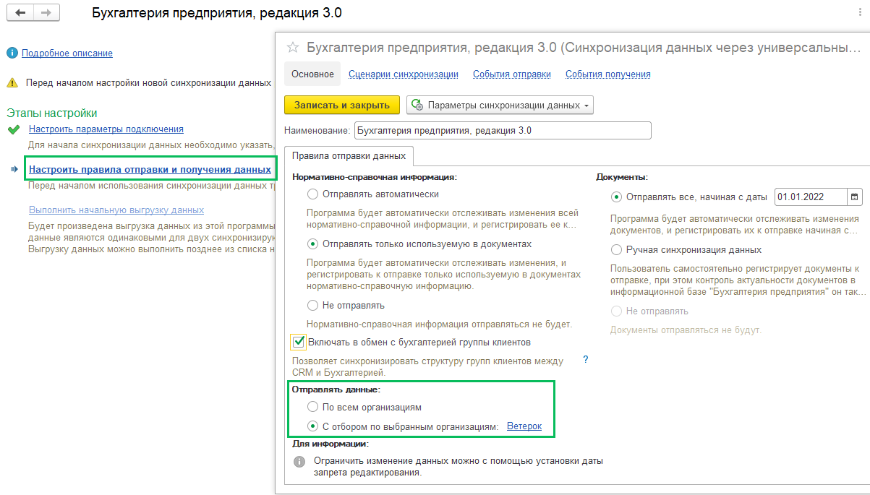This screenshot has width=870, height=495.
Task: Open the Подробное описание link
Action: coord(67,53)
